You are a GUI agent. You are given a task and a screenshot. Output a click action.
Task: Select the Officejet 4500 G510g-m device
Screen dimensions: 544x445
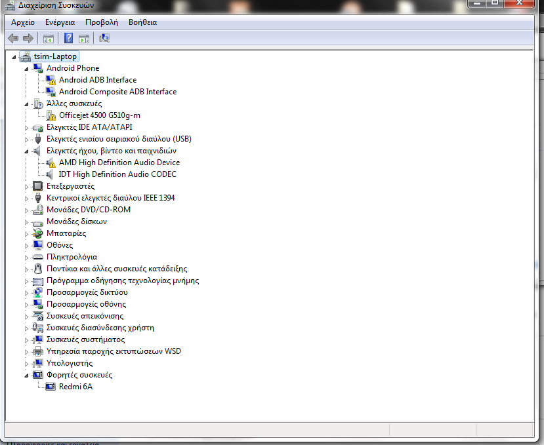[99, 115]
